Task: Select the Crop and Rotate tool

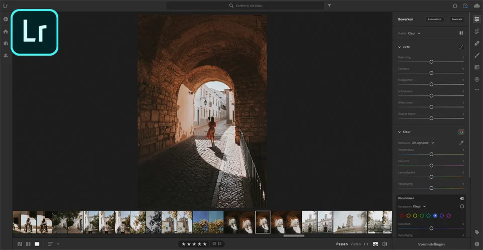Action: (477, 31)
